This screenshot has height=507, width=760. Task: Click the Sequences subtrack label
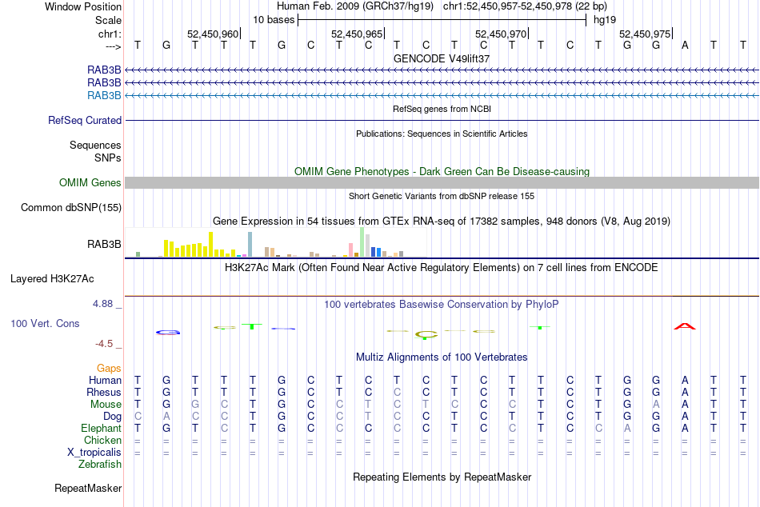95,145
